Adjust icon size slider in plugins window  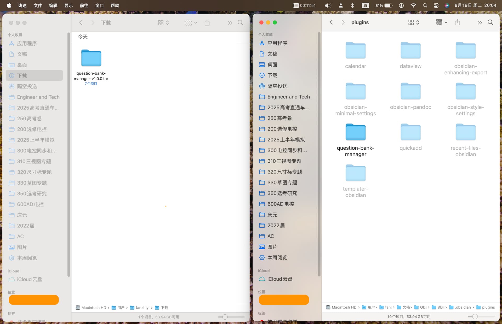475,317
